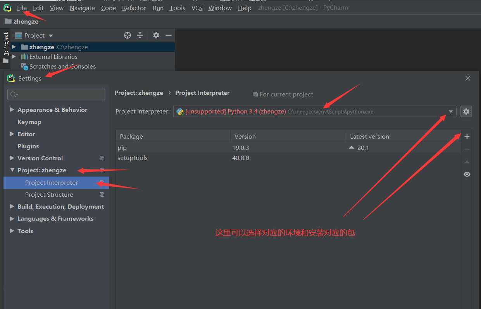
Task: Click the project-level icon beside Project Structure
Action: point(102,194)
